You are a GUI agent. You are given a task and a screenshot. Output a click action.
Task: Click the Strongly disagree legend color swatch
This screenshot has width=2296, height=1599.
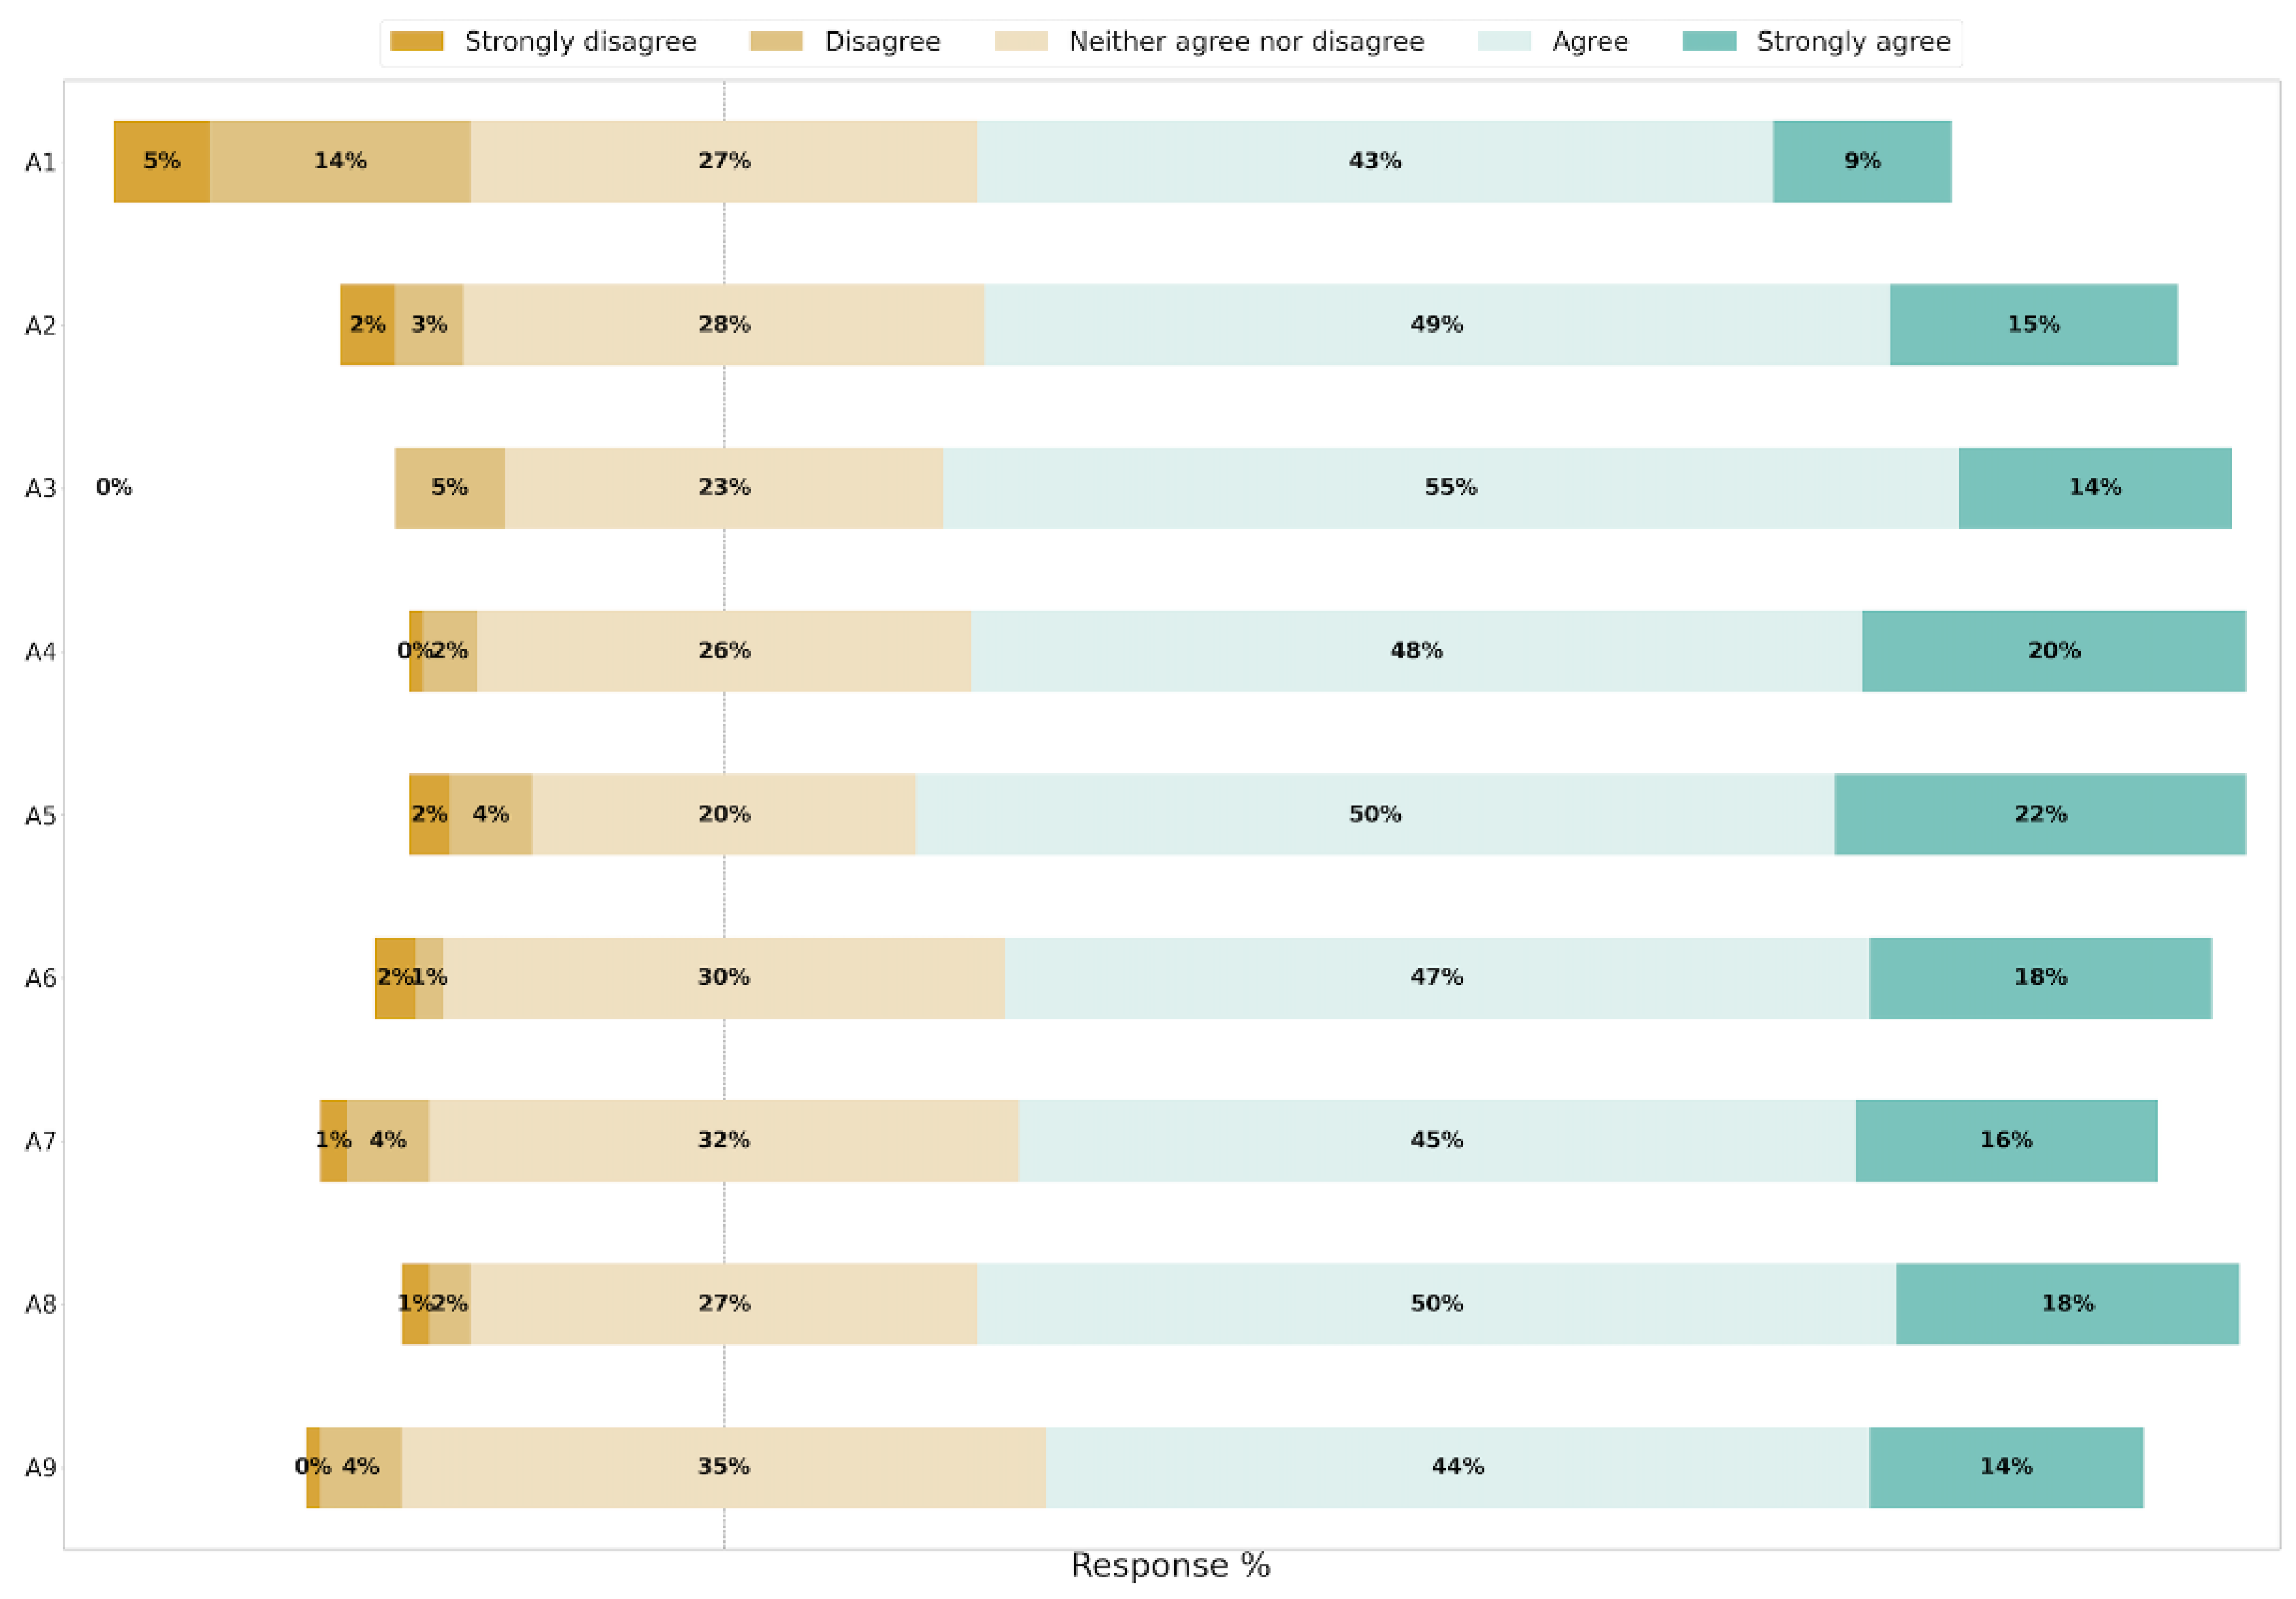pos(416,41)
